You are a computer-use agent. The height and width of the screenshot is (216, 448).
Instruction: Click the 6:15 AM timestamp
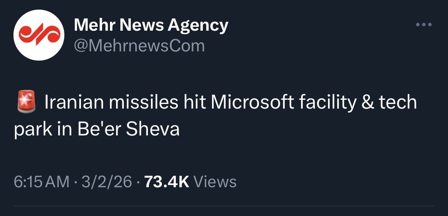point(42,181)
